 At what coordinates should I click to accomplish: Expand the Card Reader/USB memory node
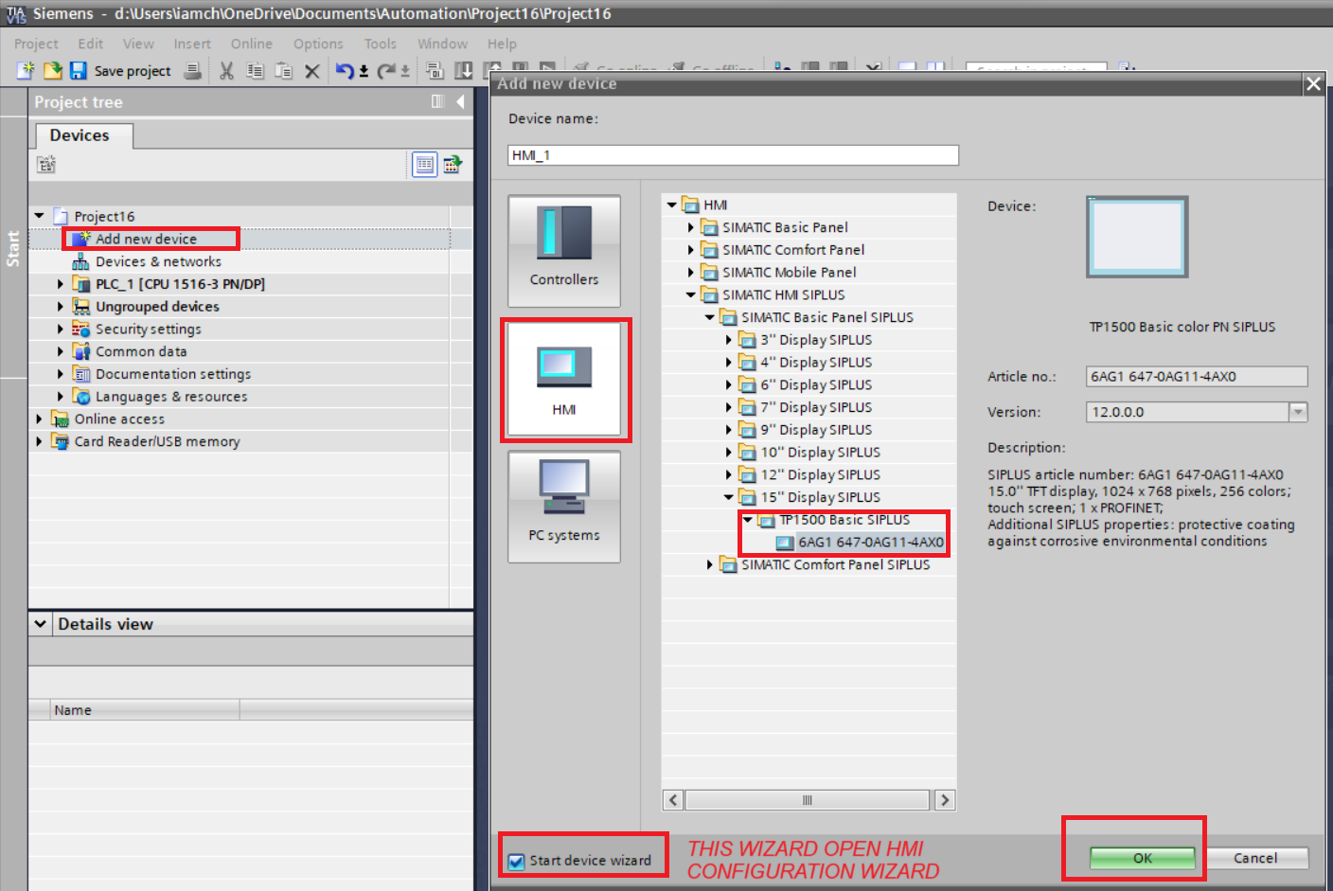coord(40,441)
